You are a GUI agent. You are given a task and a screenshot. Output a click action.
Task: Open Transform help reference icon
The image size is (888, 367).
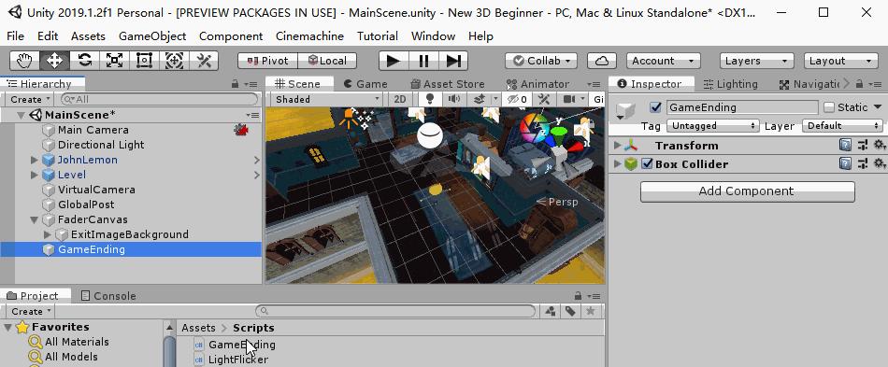coord(845,146)
